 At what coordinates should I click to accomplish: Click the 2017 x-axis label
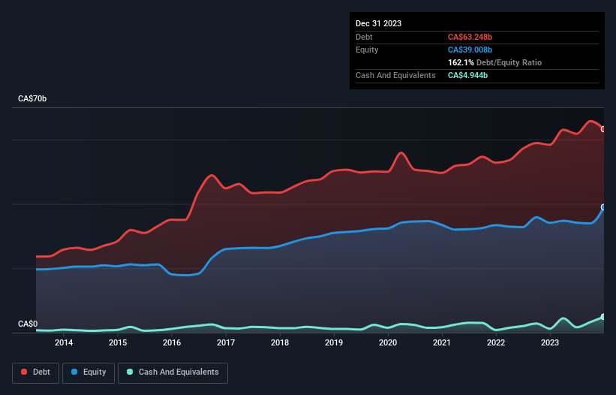pos(226,342)
